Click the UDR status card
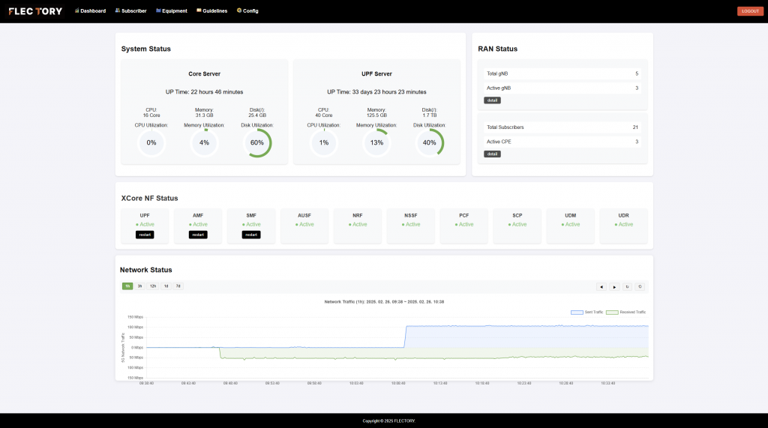768x428 pixels. [623, 226]
